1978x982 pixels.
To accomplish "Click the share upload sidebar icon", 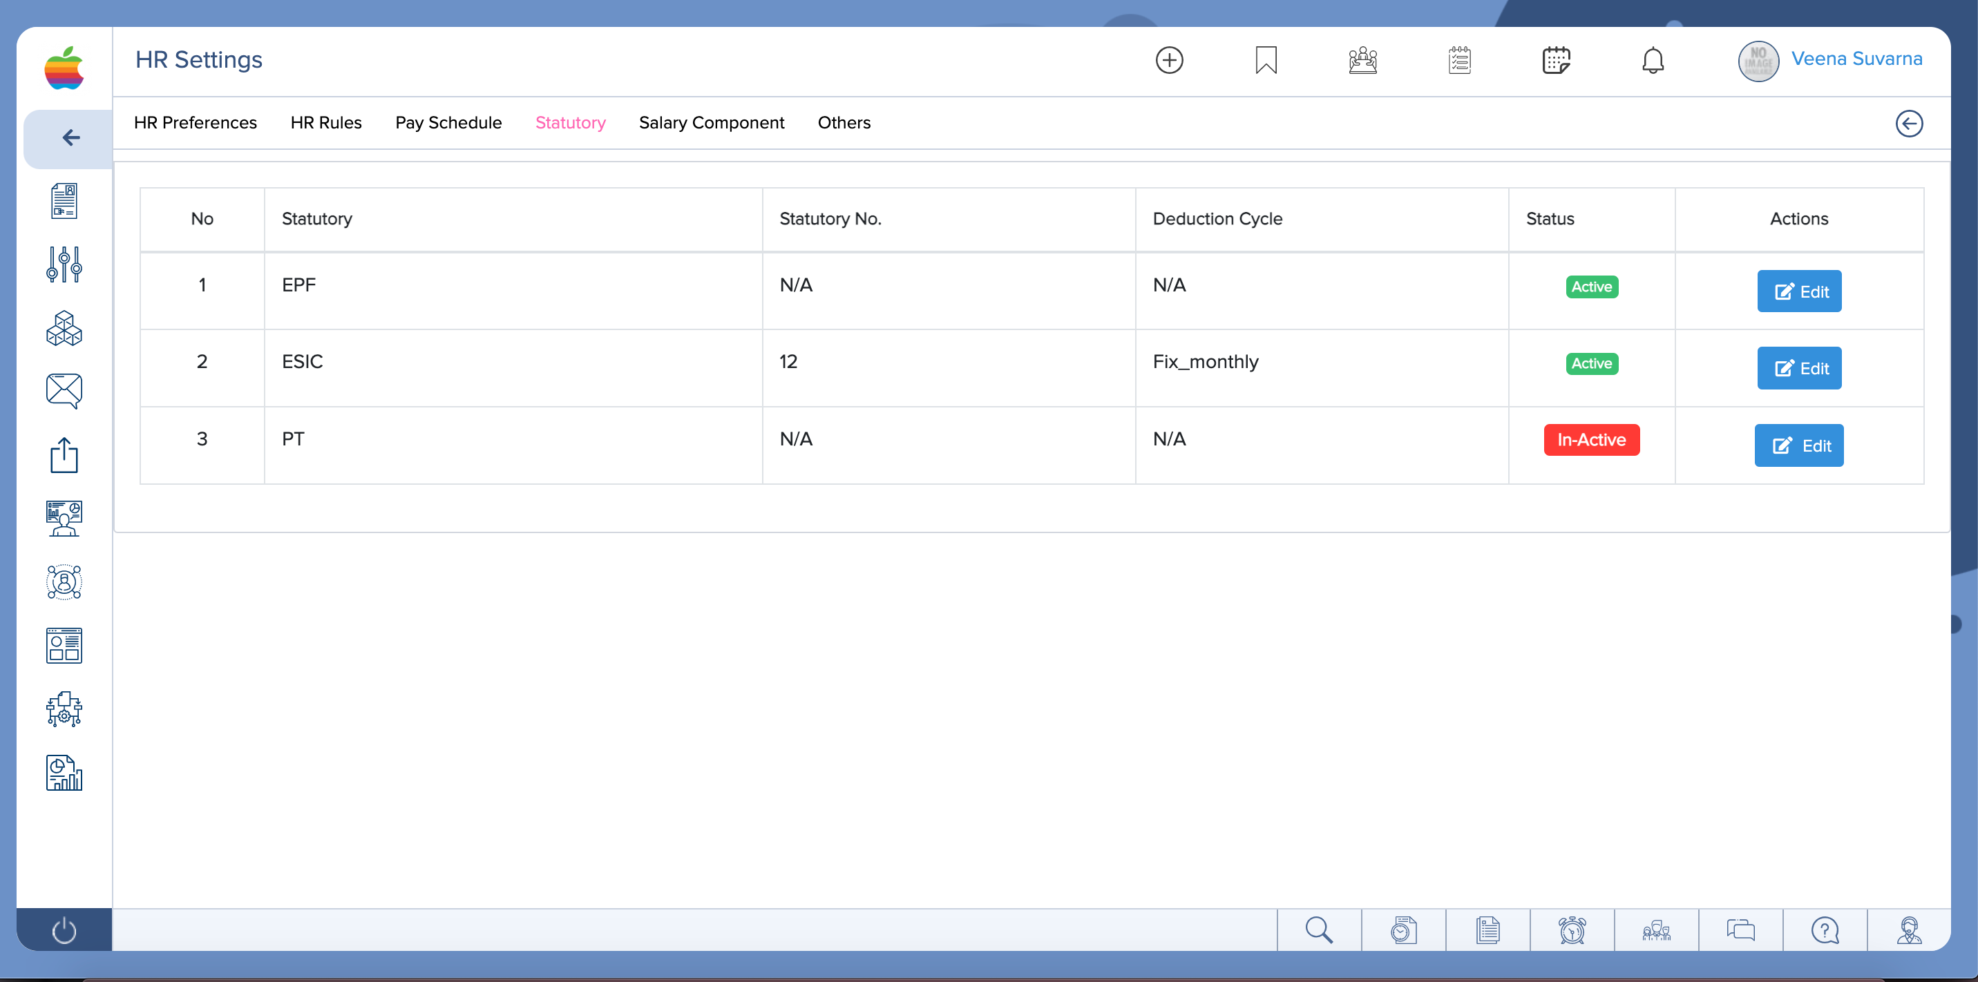I will (x=64, y=455).
